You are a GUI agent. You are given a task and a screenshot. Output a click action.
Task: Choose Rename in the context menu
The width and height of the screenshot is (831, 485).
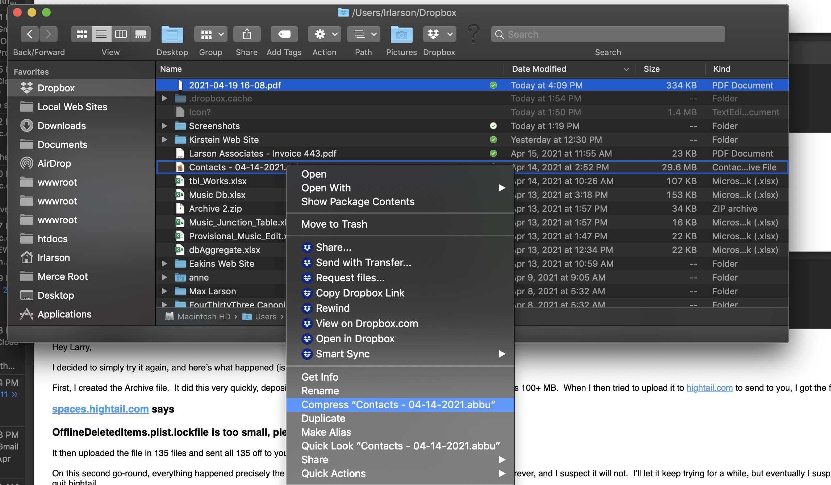(400, 391)
